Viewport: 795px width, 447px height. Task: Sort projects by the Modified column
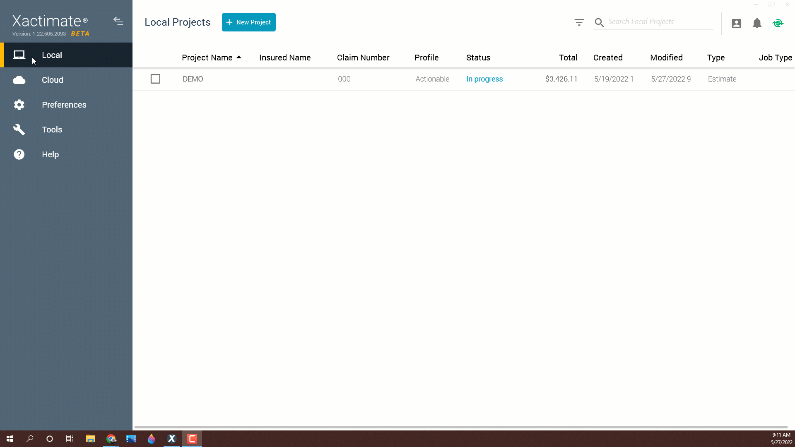click(666, 58)
